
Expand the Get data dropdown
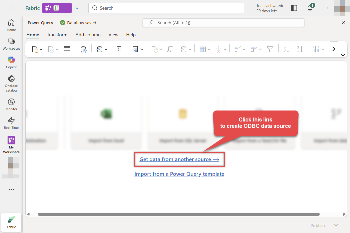point(41,49)
